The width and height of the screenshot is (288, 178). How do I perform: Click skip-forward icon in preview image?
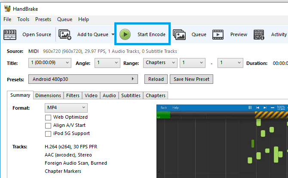pyautogui.click(x=265, y=107)
